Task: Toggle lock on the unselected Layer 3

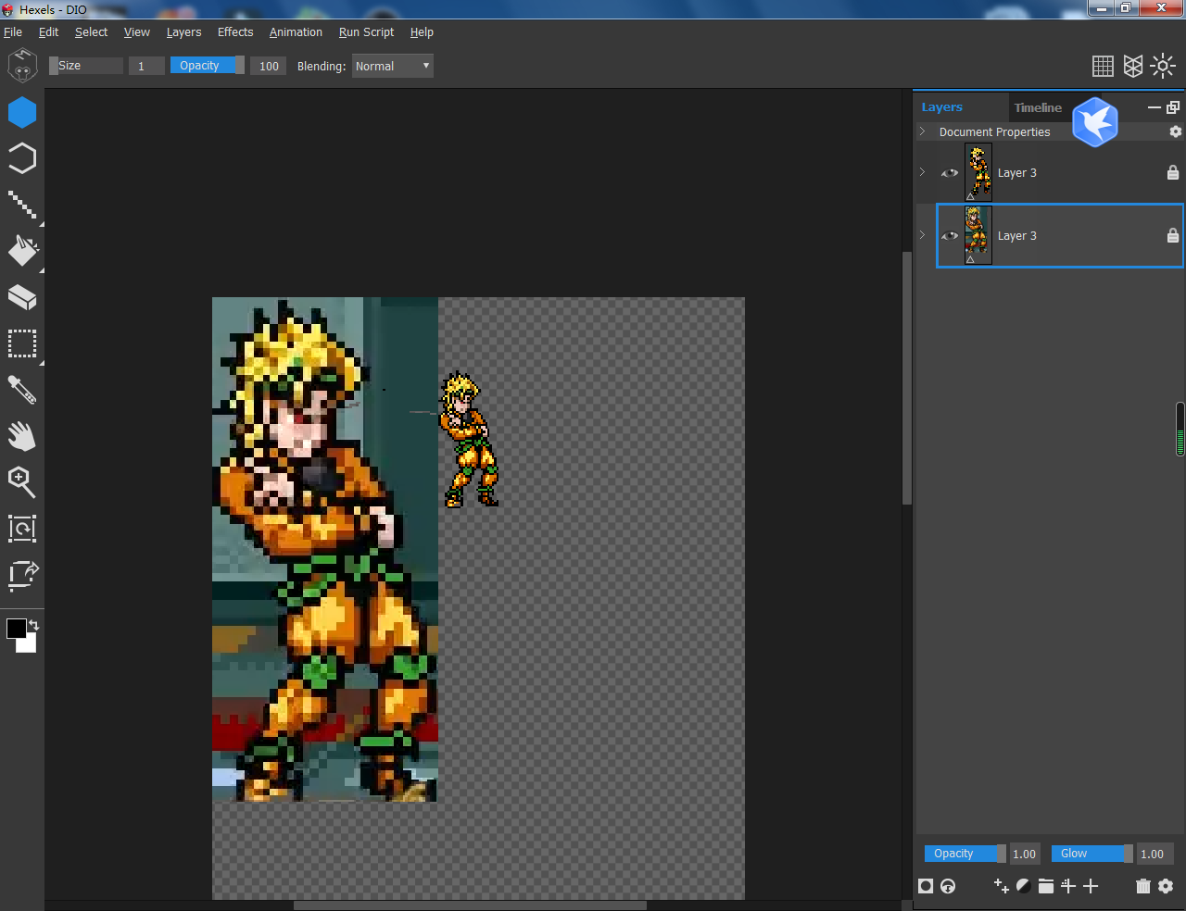Action: tap(1173, 172)
